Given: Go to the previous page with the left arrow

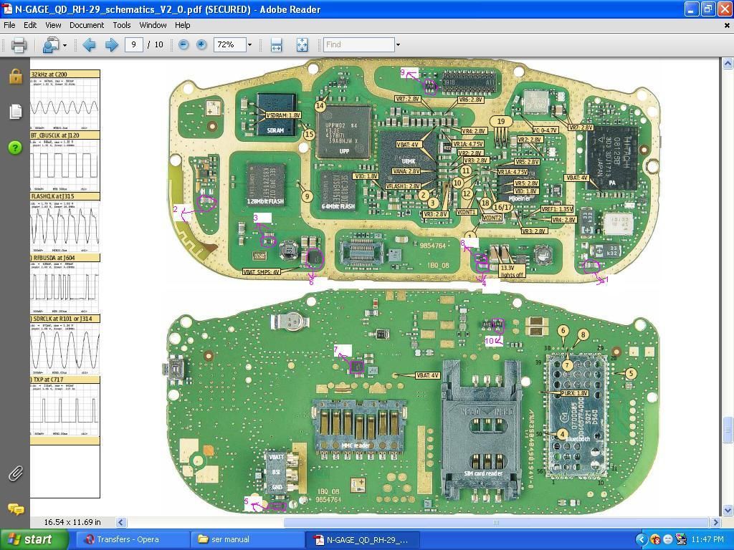Looking at the screenshot, I should click(89, 45).
